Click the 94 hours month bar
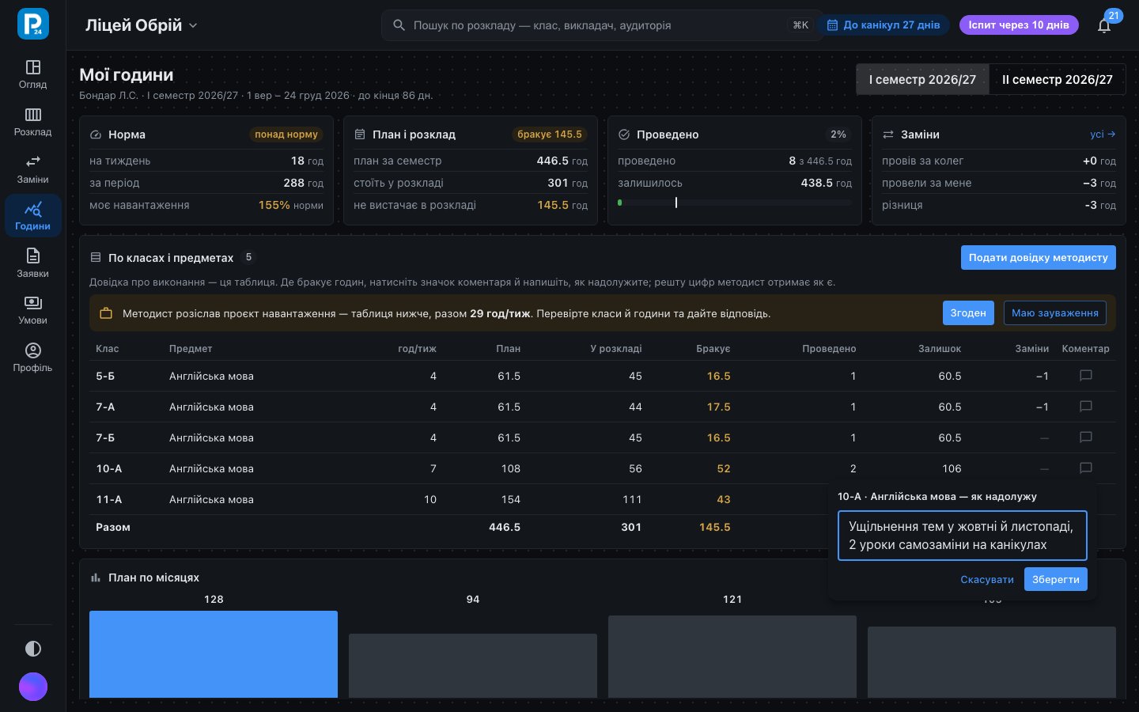The image size is (1139, 712). point(473,665)
